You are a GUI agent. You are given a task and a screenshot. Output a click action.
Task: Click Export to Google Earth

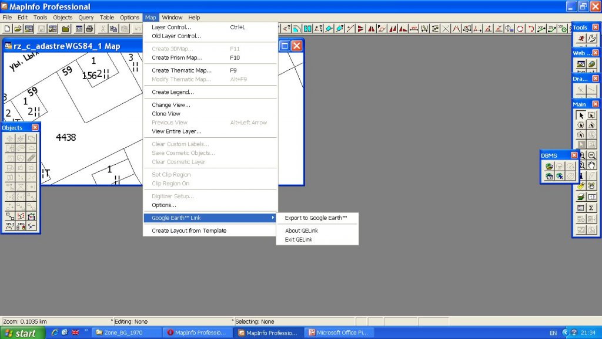point(316,218)
